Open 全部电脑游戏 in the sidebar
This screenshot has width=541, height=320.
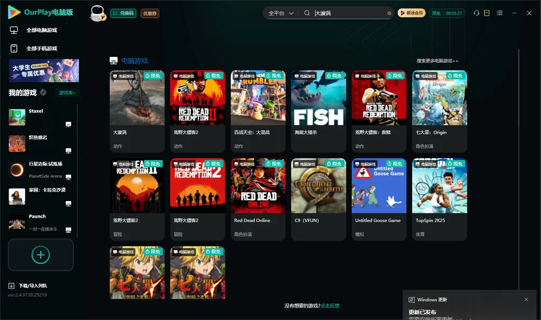[x=34, y=30]
